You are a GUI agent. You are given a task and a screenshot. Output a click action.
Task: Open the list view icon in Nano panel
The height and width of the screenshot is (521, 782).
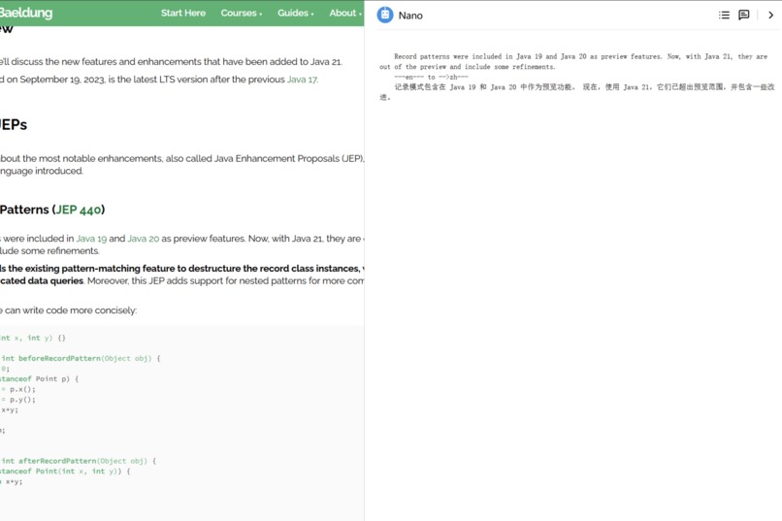(724, 15)
